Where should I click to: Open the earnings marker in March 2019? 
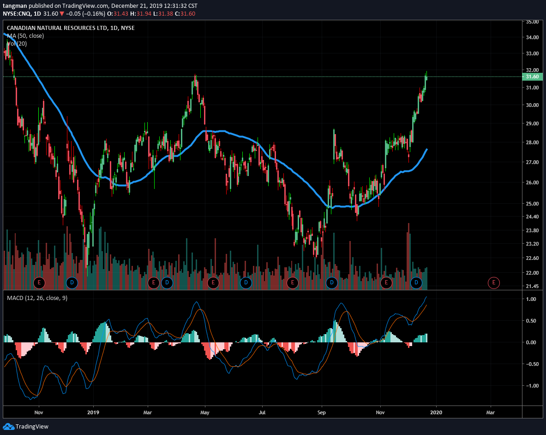pos(154,282)
